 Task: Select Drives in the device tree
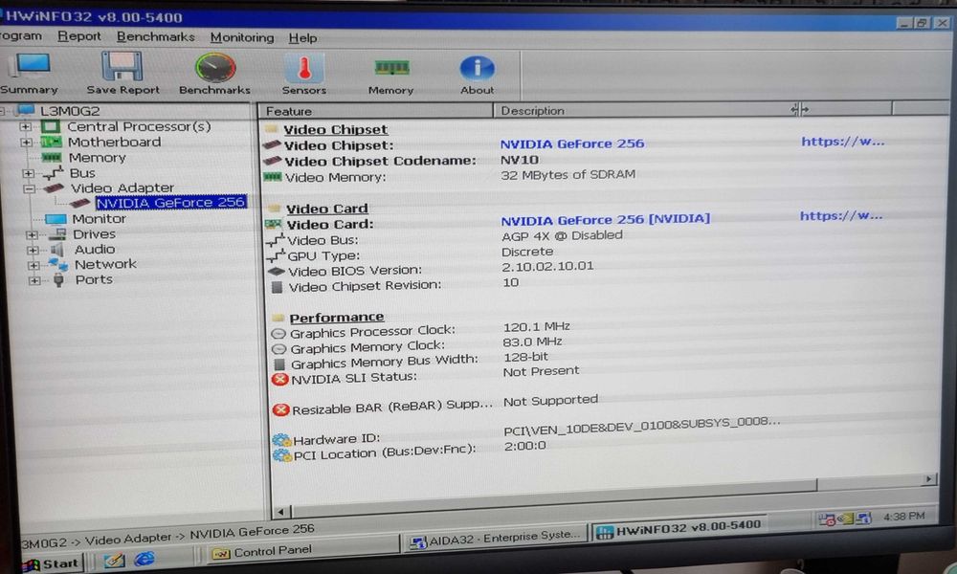point(94,233)
